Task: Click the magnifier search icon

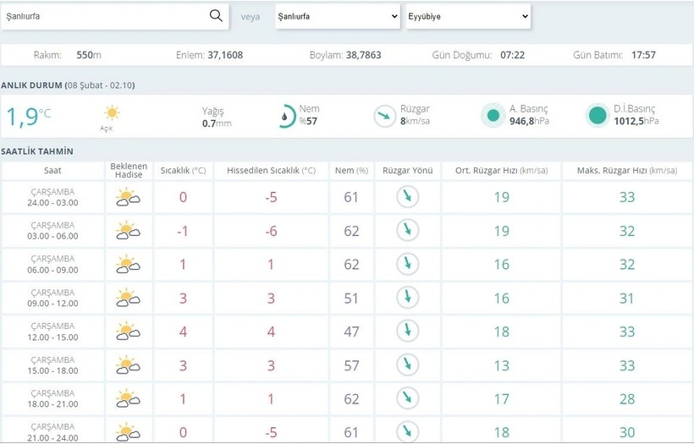Action: pos(216,16)
